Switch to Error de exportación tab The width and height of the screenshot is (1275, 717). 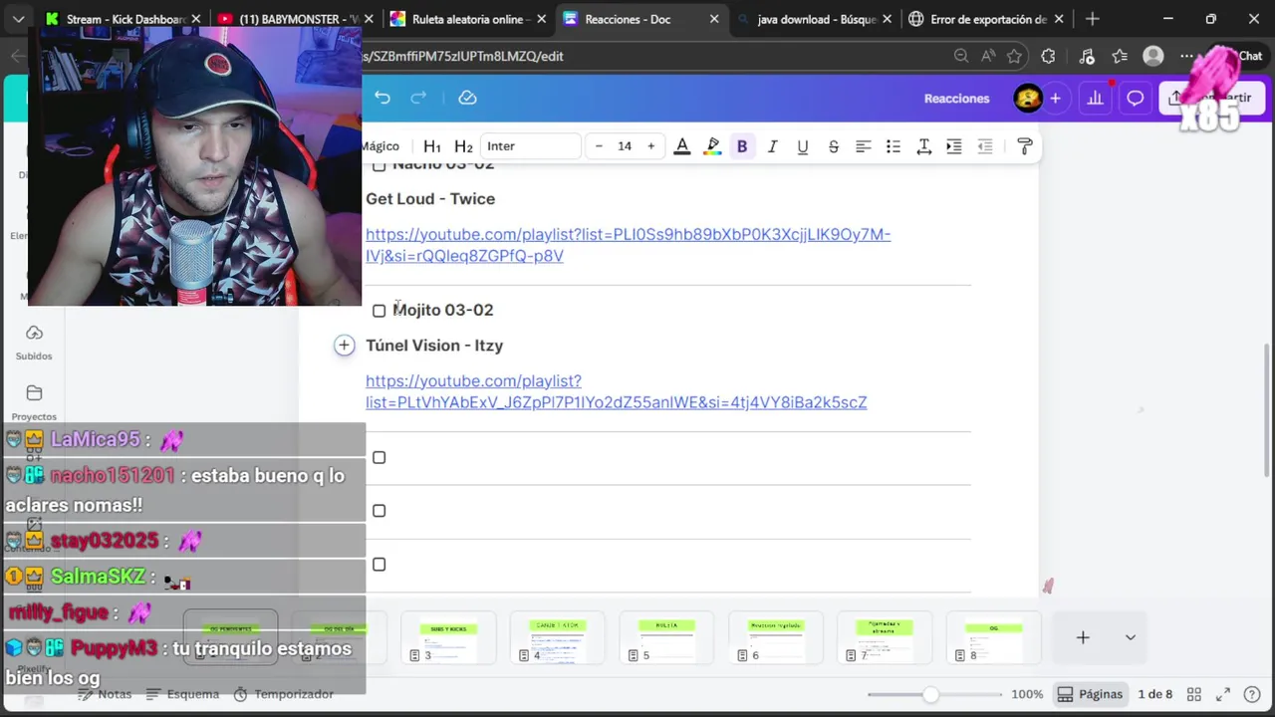tap(986, 19)
